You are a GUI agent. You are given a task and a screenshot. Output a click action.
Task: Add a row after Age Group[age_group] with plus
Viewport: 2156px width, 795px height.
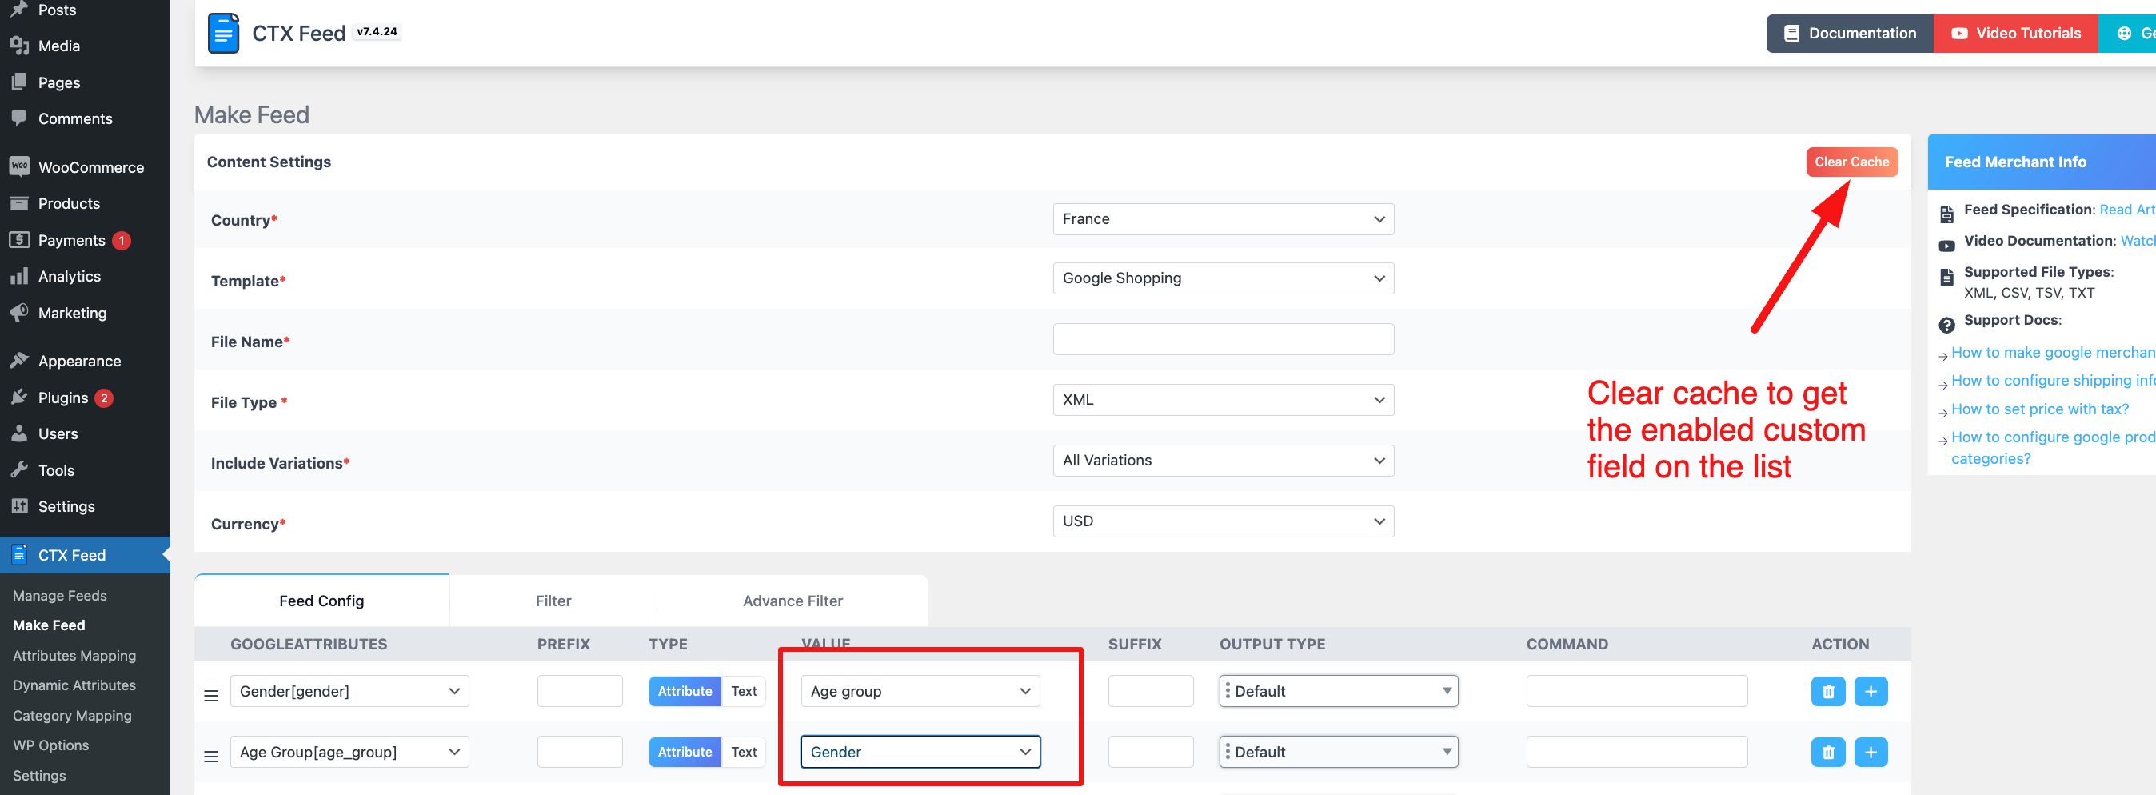tap(1871, 753)
